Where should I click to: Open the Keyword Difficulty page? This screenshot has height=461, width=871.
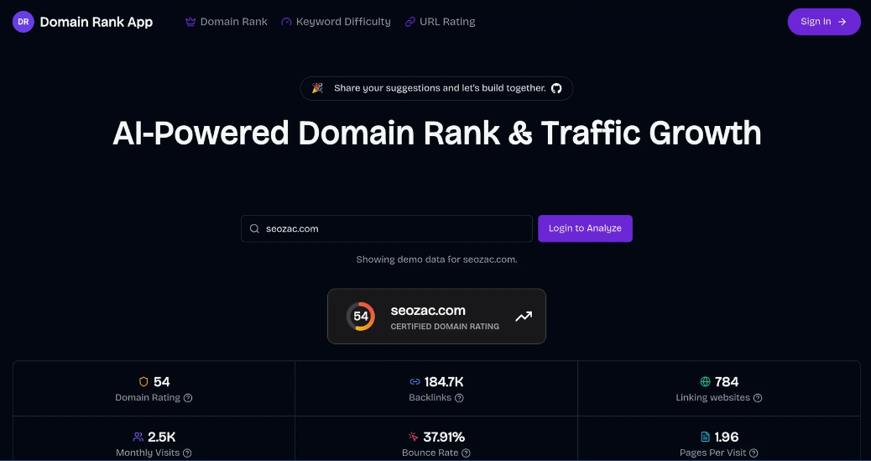pos(336,22)
